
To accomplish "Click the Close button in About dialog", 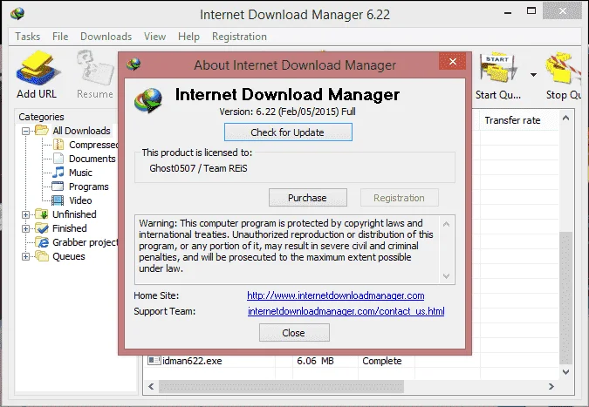I will click(x=294, y=333).
